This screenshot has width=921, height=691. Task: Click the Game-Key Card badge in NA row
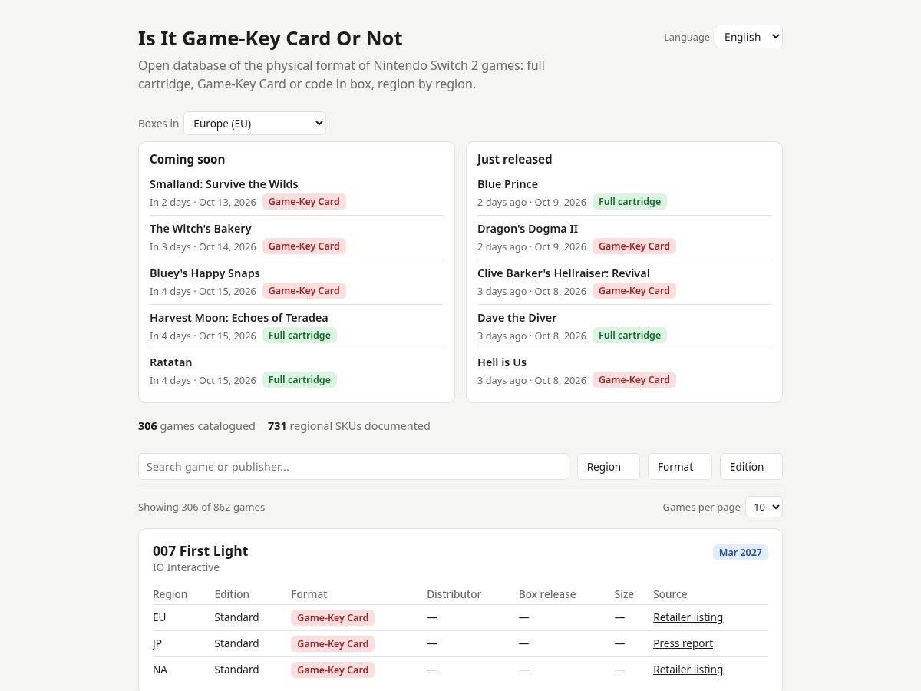pos(332,670)
